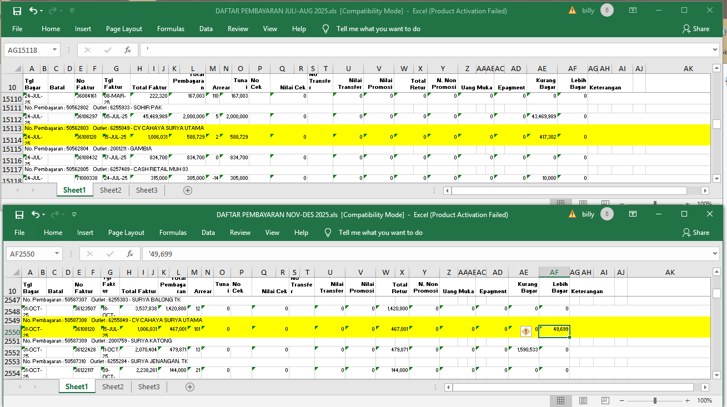This screenshot has height=407, width=727.
Task: Switch to Normal view in bottom status bar
Action: (x=561, y=400)
